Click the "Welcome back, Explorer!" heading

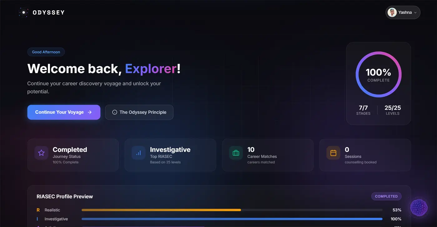[104, 69]
